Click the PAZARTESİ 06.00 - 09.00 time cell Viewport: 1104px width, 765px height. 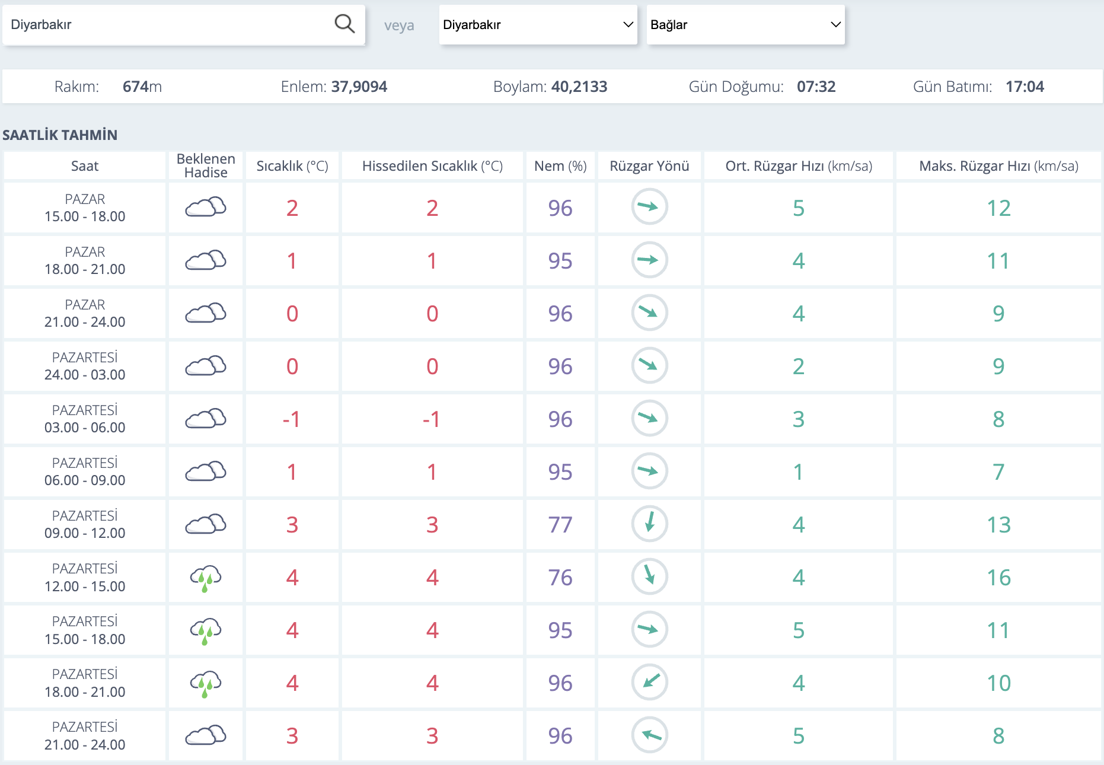pos(85,471)
